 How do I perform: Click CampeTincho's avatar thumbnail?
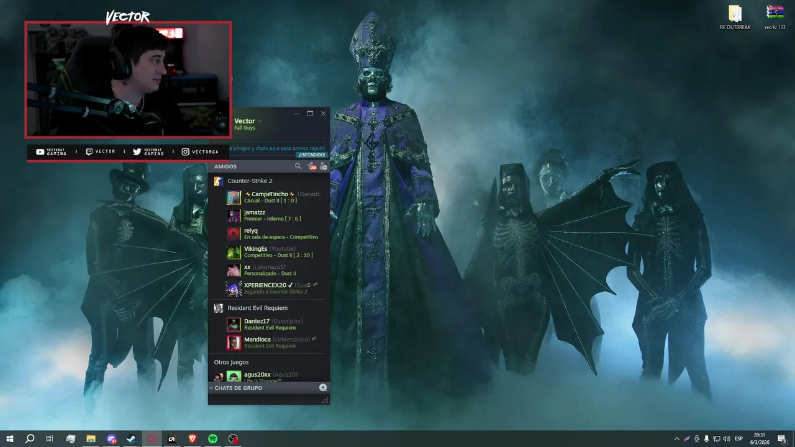(x=234, y=197)
